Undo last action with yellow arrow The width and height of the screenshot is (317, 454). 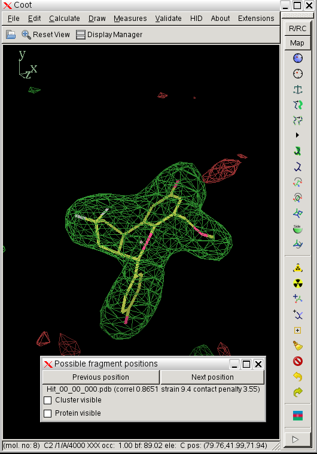[x=298, y=377]
